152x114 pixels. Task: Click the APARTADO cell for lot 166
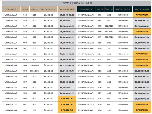142,32
